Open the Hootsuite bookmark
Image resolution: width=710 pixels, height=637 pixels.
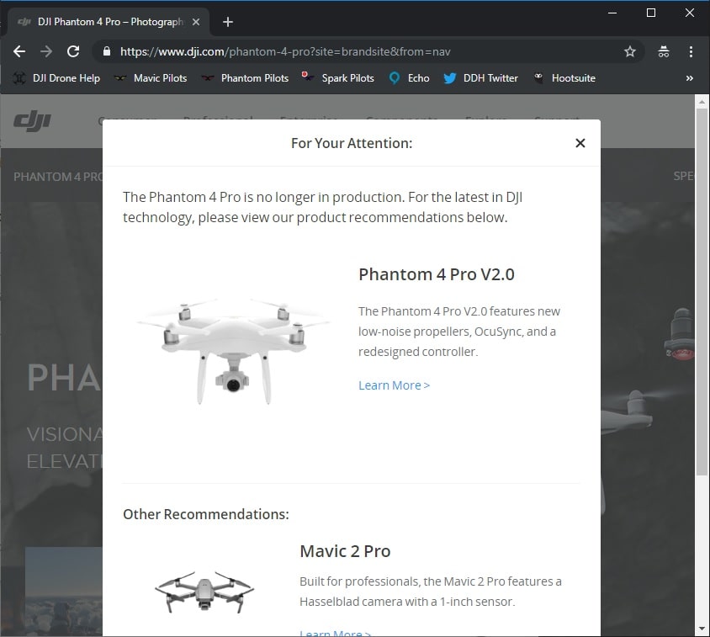[564, 78]
